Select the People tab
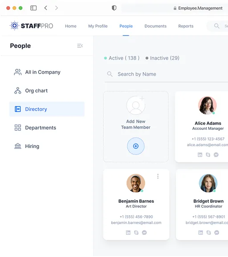The height and width of the screenshot is (257, 228). click(x=126, y=26)
